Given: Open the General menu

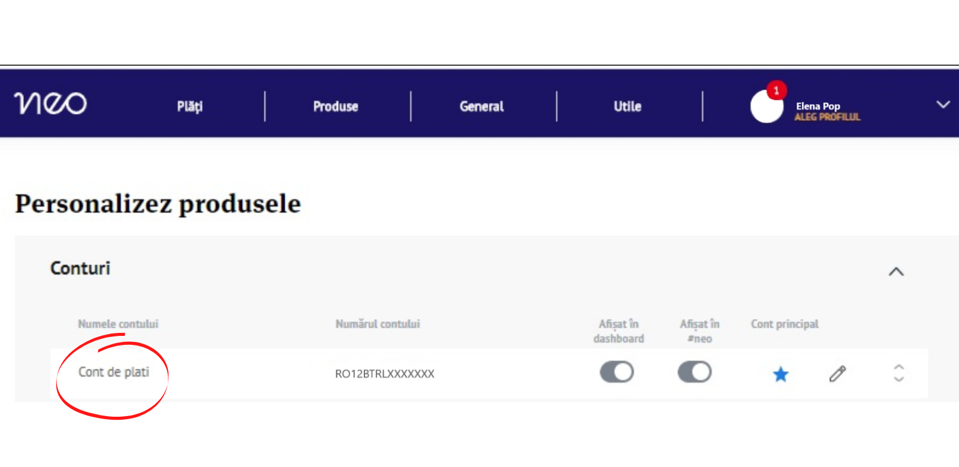Looking at the screenshot, I should 481,107.
